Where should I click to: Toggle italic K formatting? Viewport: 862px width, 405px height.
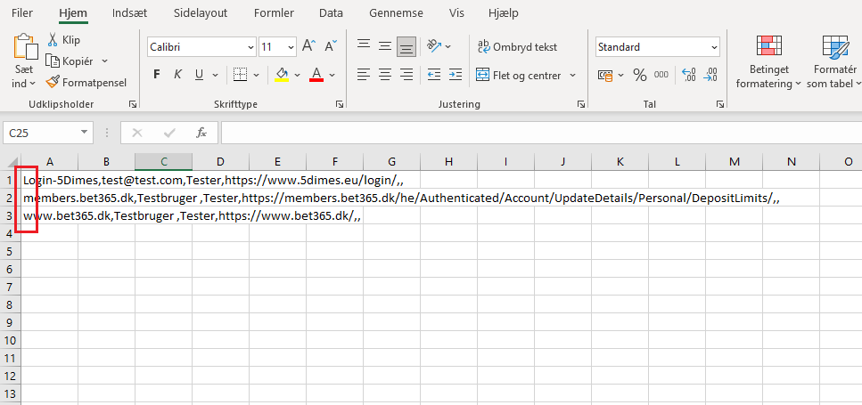177,75
